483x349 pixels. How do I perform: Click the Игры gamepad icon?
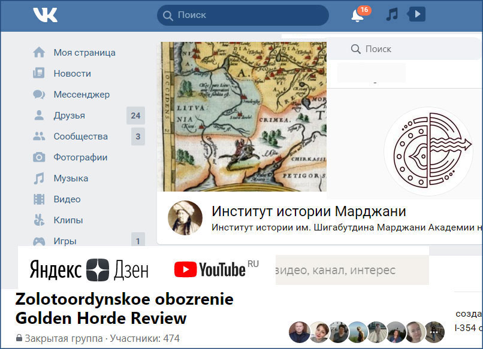39,241
